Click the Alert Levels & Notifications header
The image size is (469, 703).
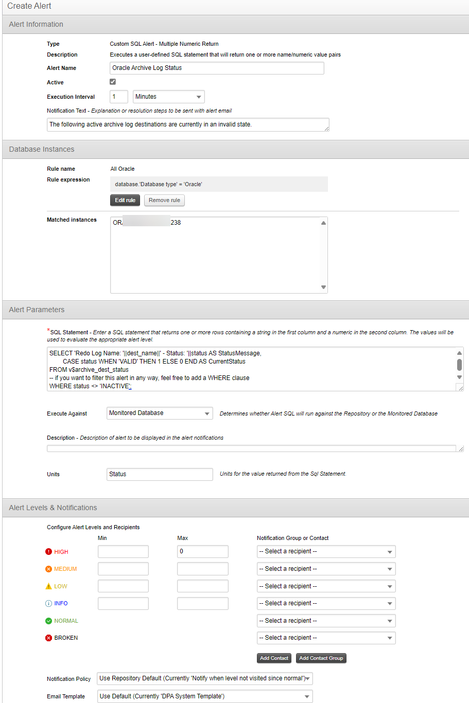tap(236, 508)
